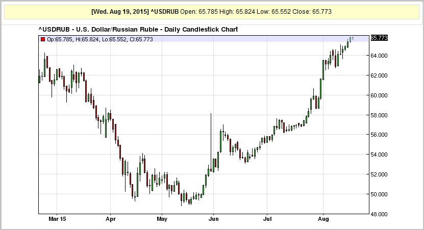Click the chart title ^USDRUB Daily Candlestick Chart

[138, 29]
